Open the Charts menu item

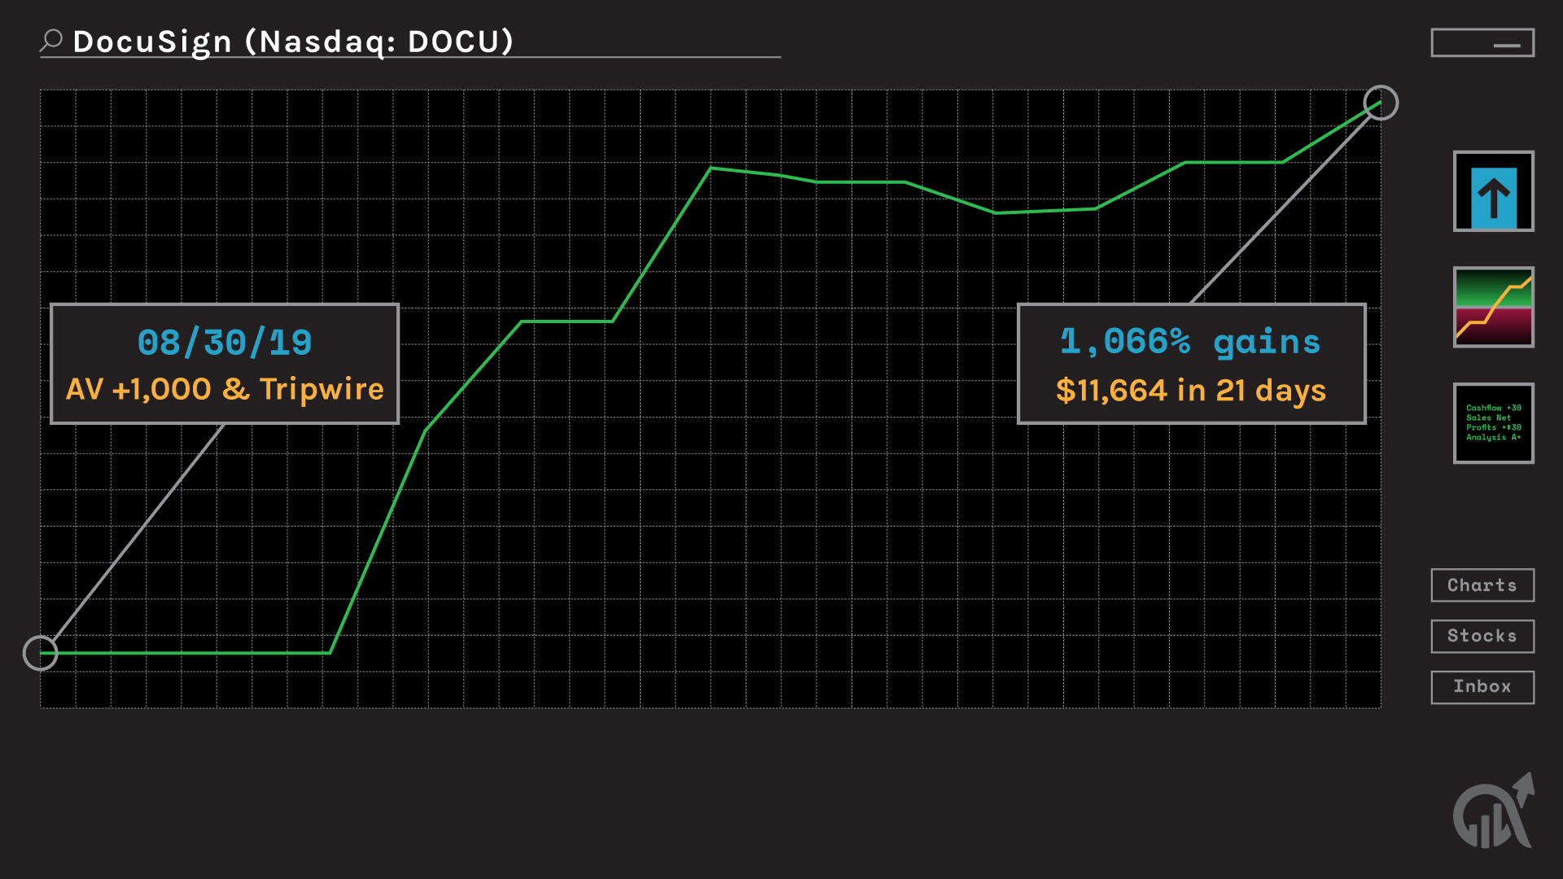tap(1482, 585)
